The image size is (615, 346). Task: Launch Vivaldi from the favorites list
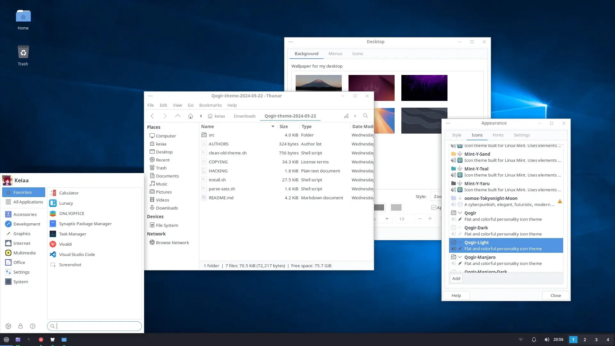[65, 244]
